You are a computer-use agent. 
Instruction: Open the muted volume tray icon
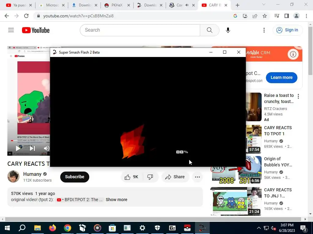click(274, 228)
